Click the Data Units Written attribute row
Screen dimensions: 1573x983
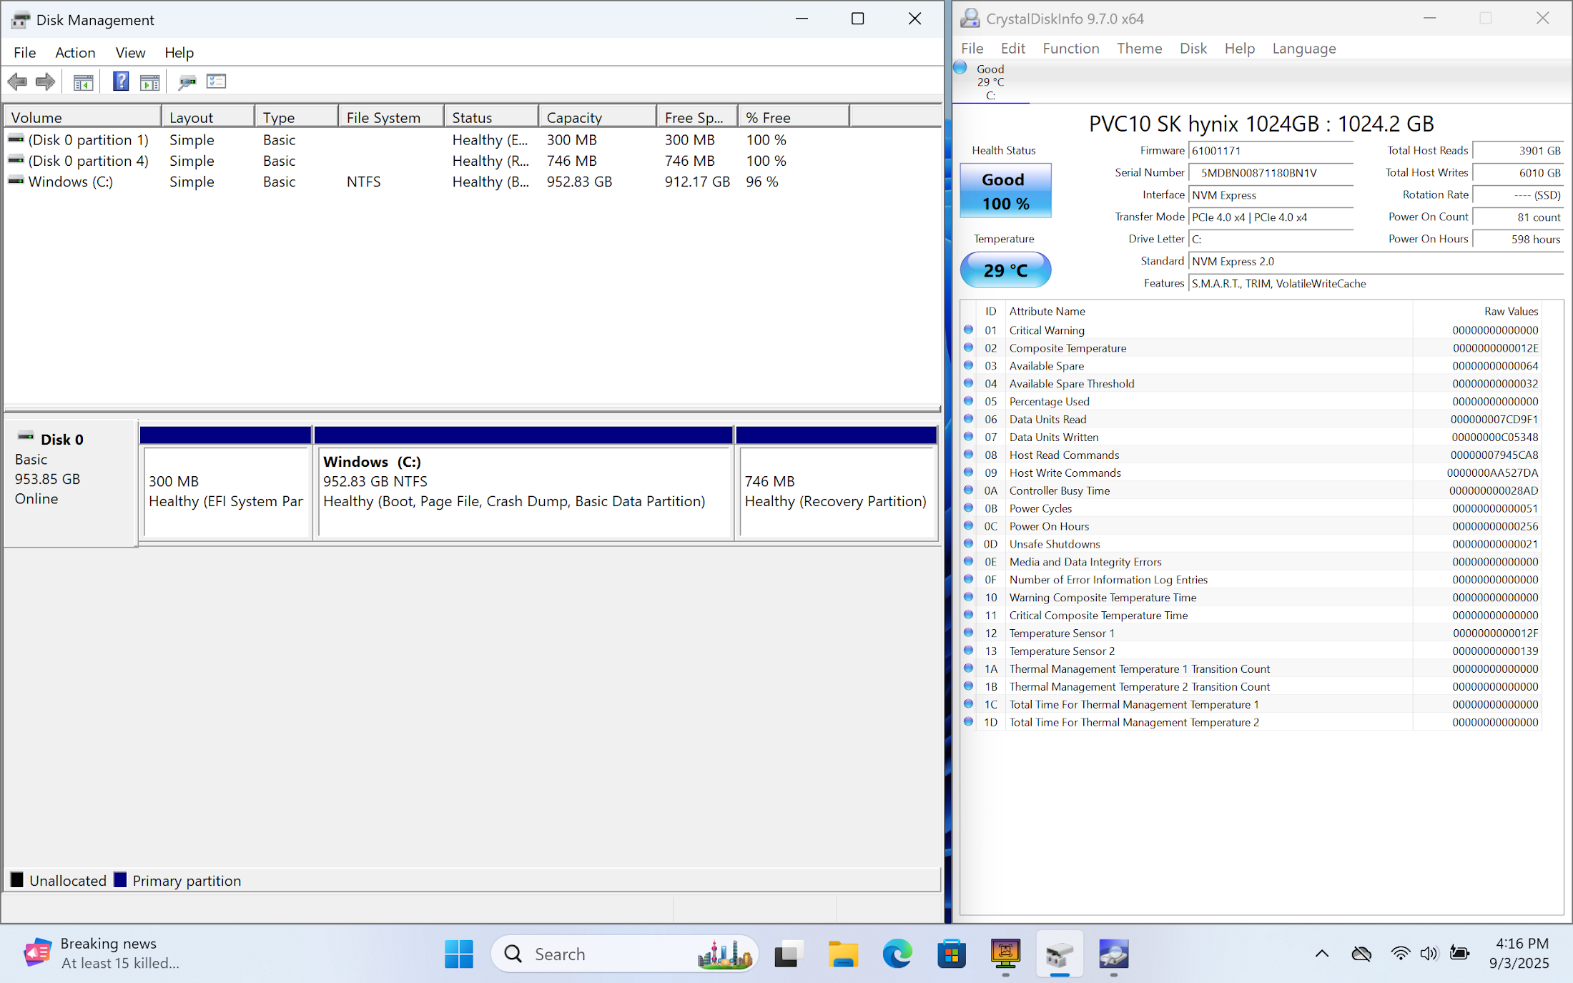(x=1251, y=437)
